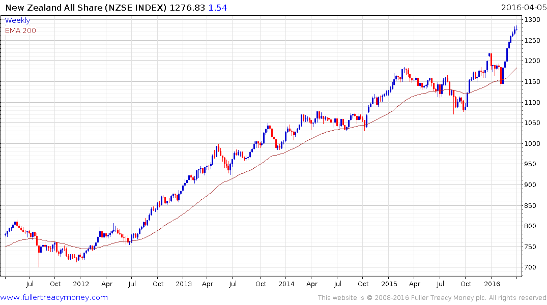Click the latest candlestick near 1276
The width and height of the screenshot is (547, 305).
click(x=516, y=28)
